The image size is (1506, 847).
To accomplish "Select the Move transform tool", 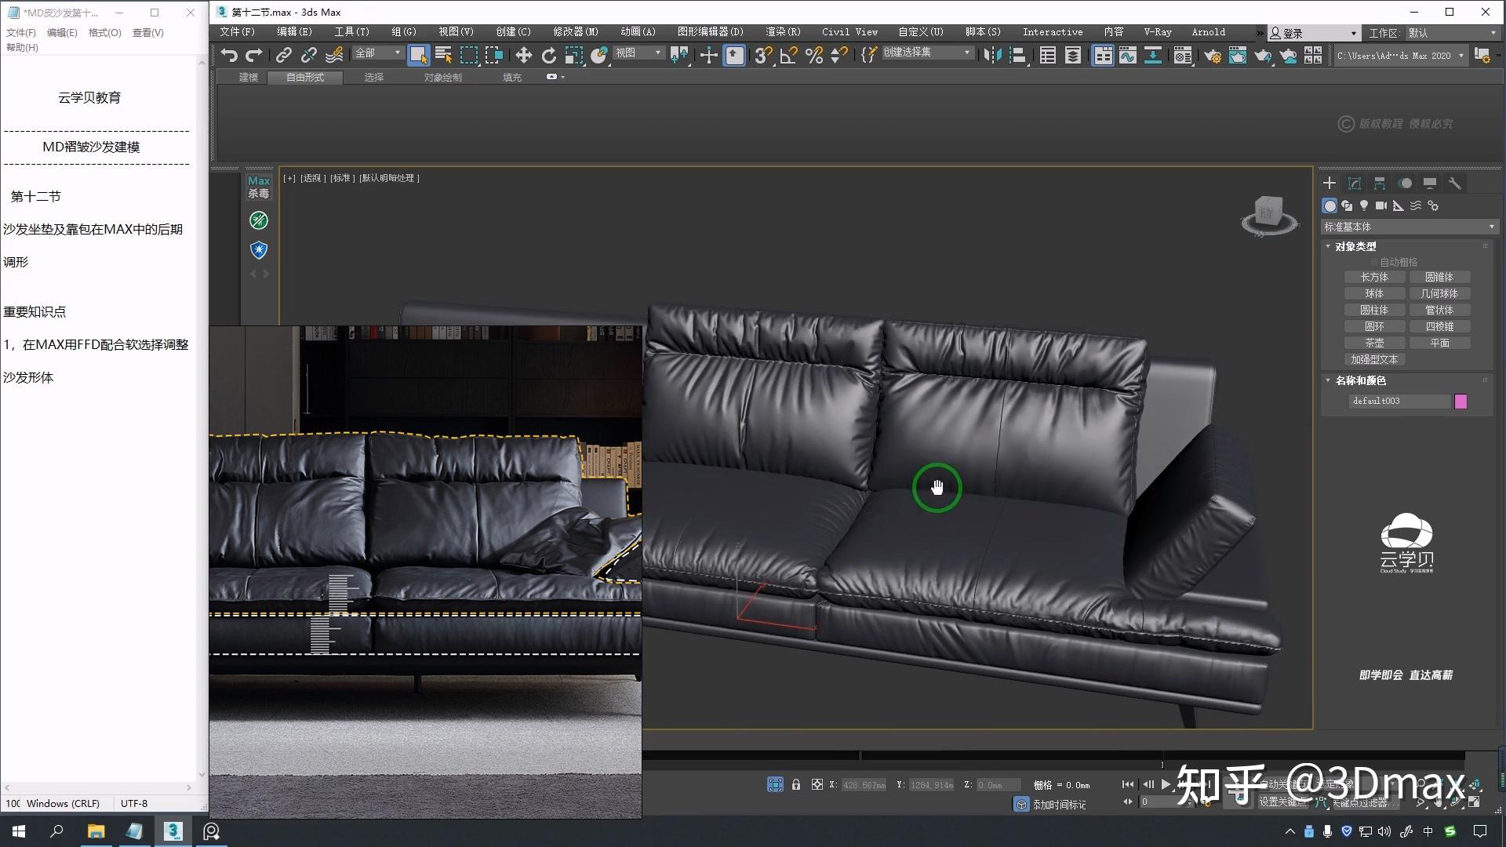I will 523,55.
